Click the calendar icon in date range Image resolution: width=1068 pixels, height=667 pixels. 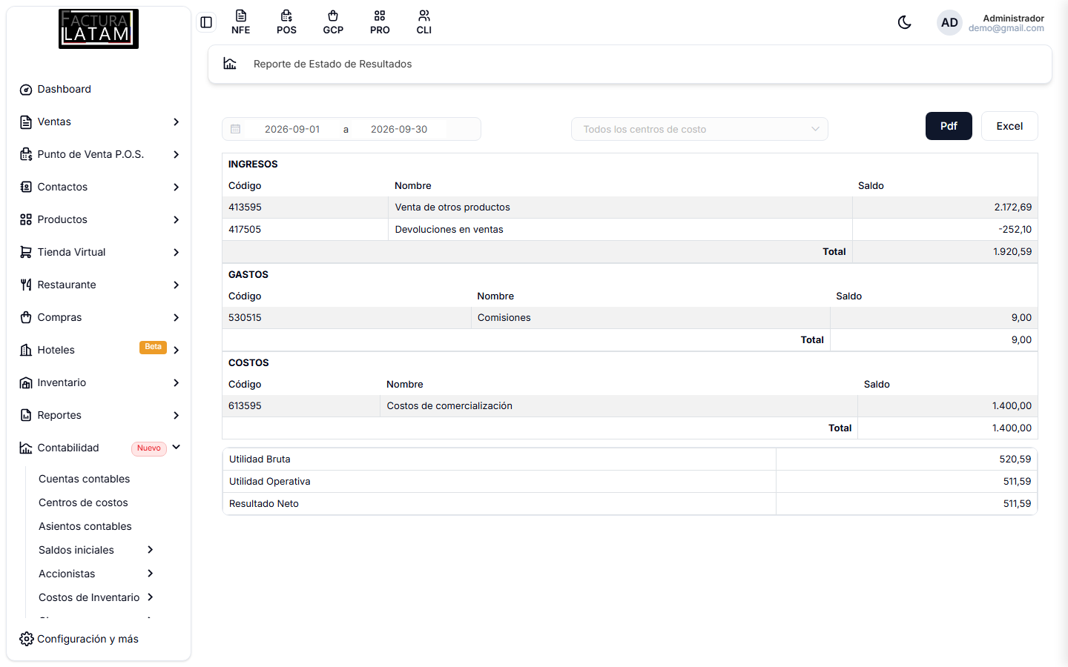tap(236, 129)
